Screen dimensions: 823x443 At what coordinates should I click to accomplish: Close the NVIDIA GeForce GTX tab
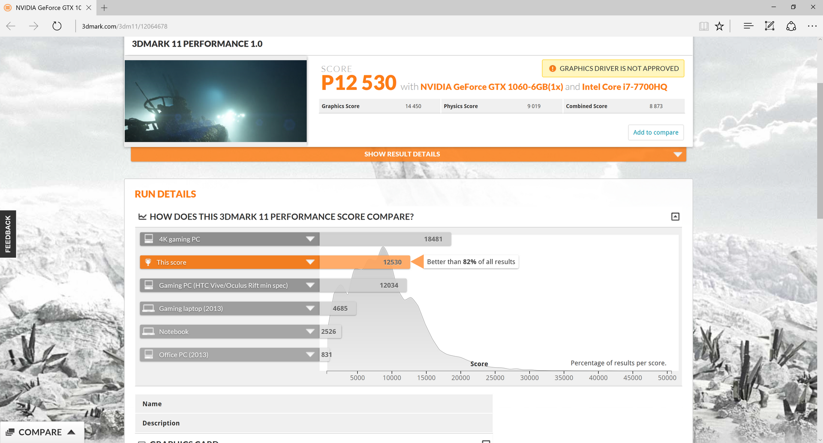89,8
